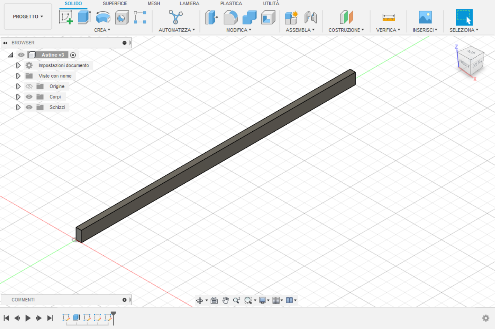
Task: Open the ASSEMBLA dropdown menu
Action: click(300, 30)
